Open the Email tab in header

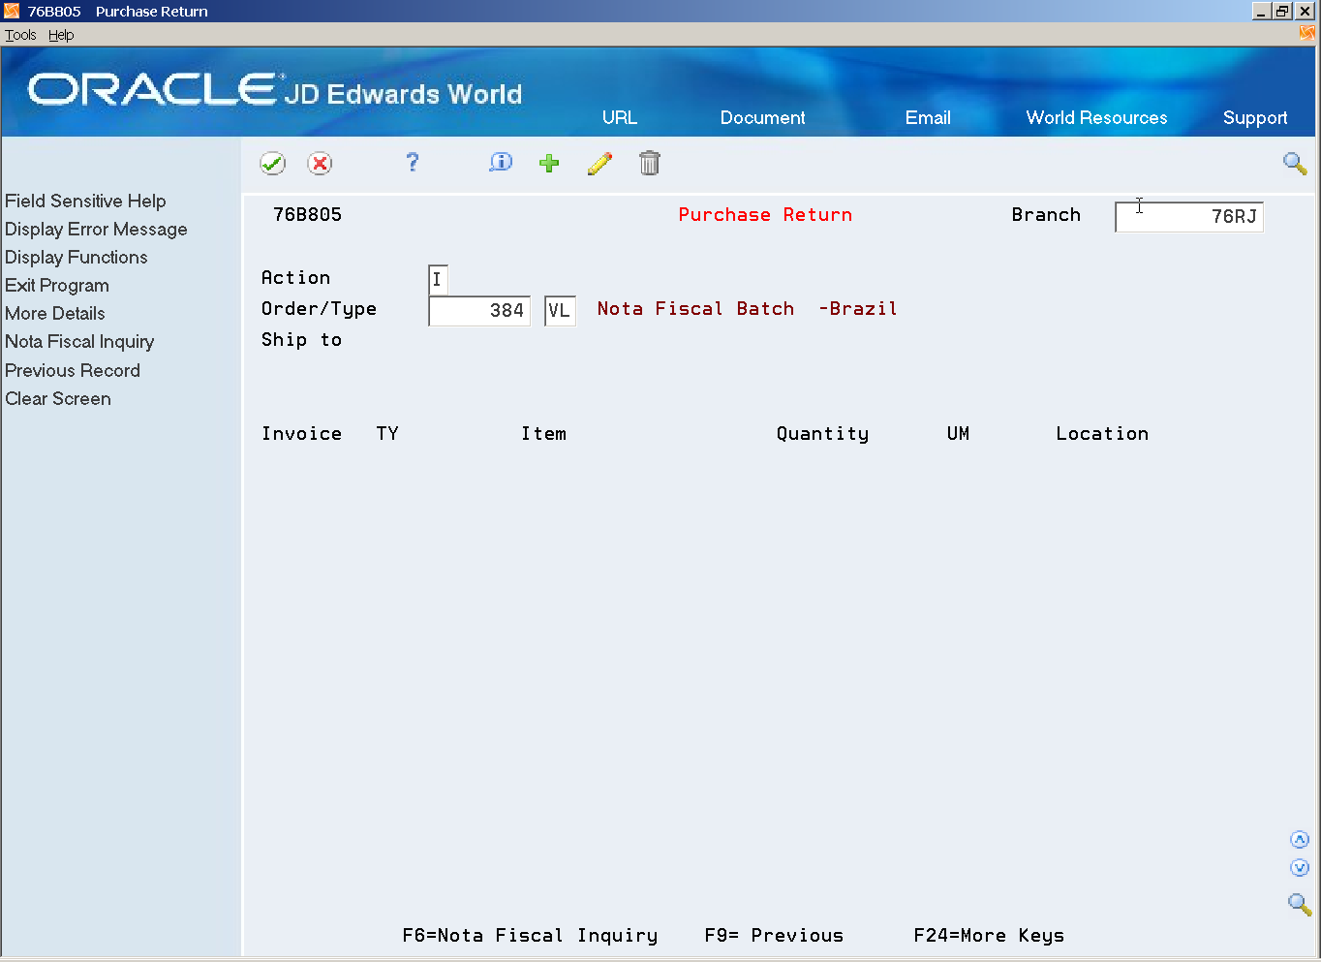coord(928,117)
